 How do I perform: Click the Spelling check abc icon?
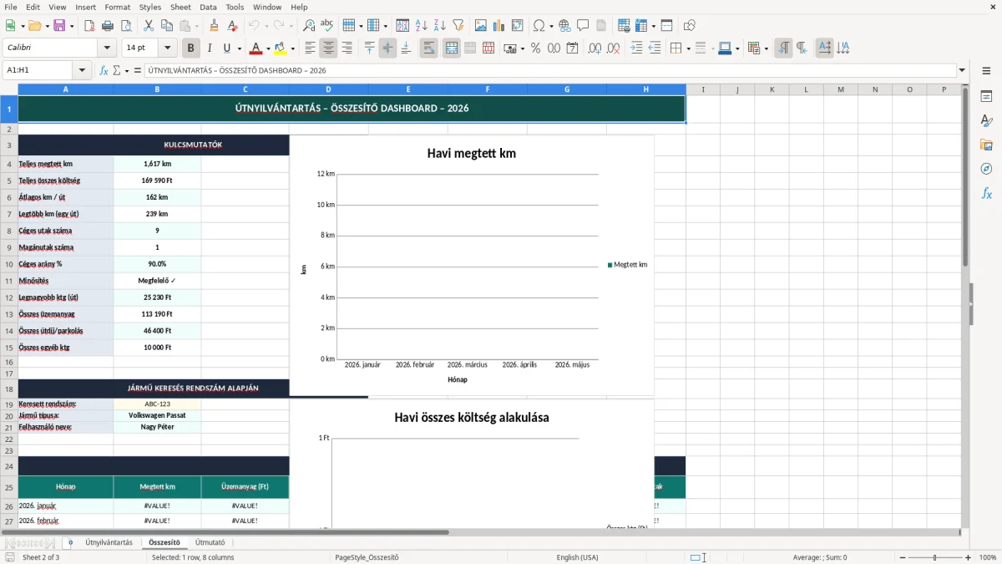click(327, 26)
